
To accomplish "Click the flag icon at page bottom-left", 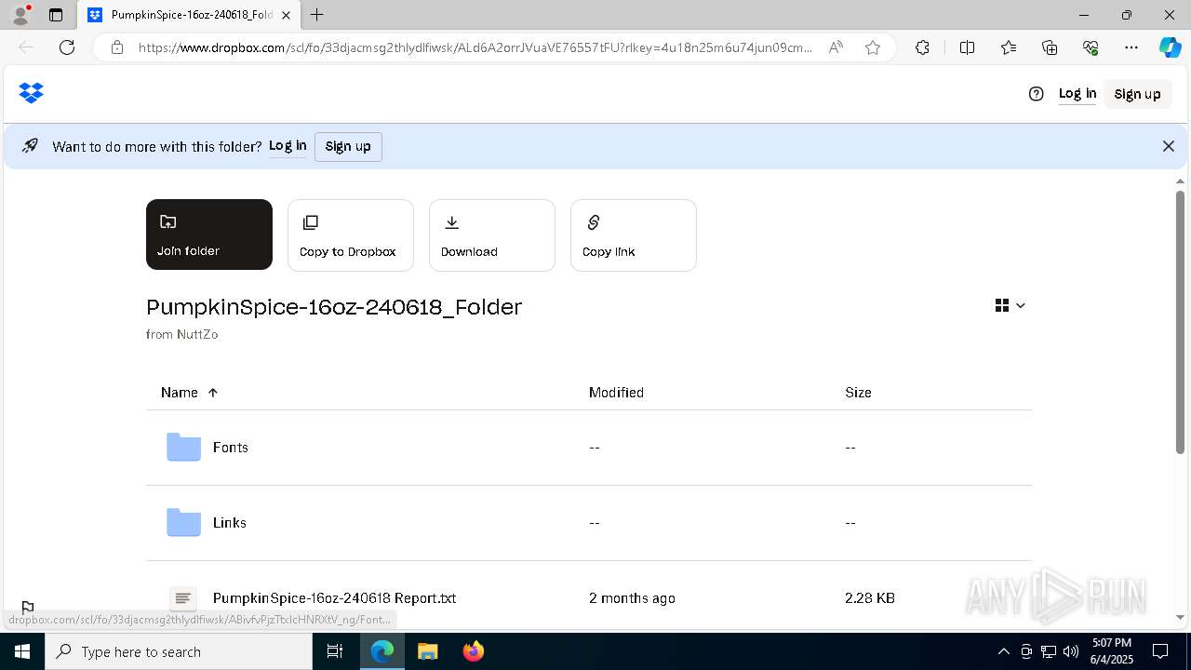I will 28,608.
